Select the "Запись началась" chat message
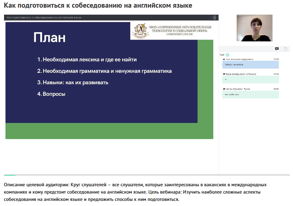Image resolution: width=293 pixels, height=206 pixels. point(251,64)
